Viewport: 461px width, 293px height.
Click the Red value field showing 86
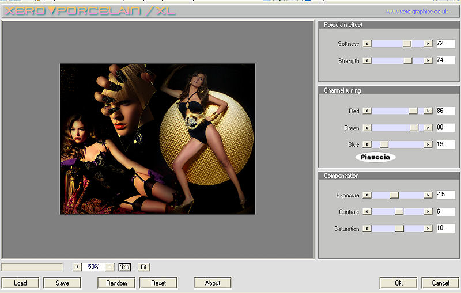click(x=445, y=111)
